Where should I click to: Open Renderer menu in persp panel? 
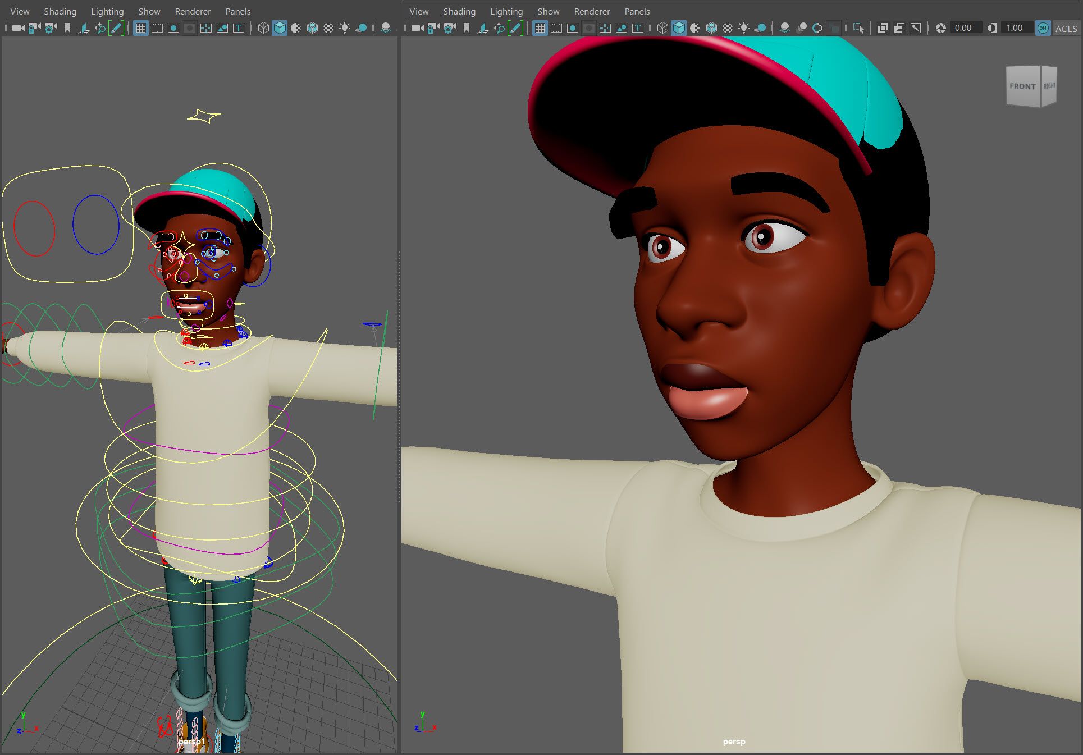click(x=592, y=11)
